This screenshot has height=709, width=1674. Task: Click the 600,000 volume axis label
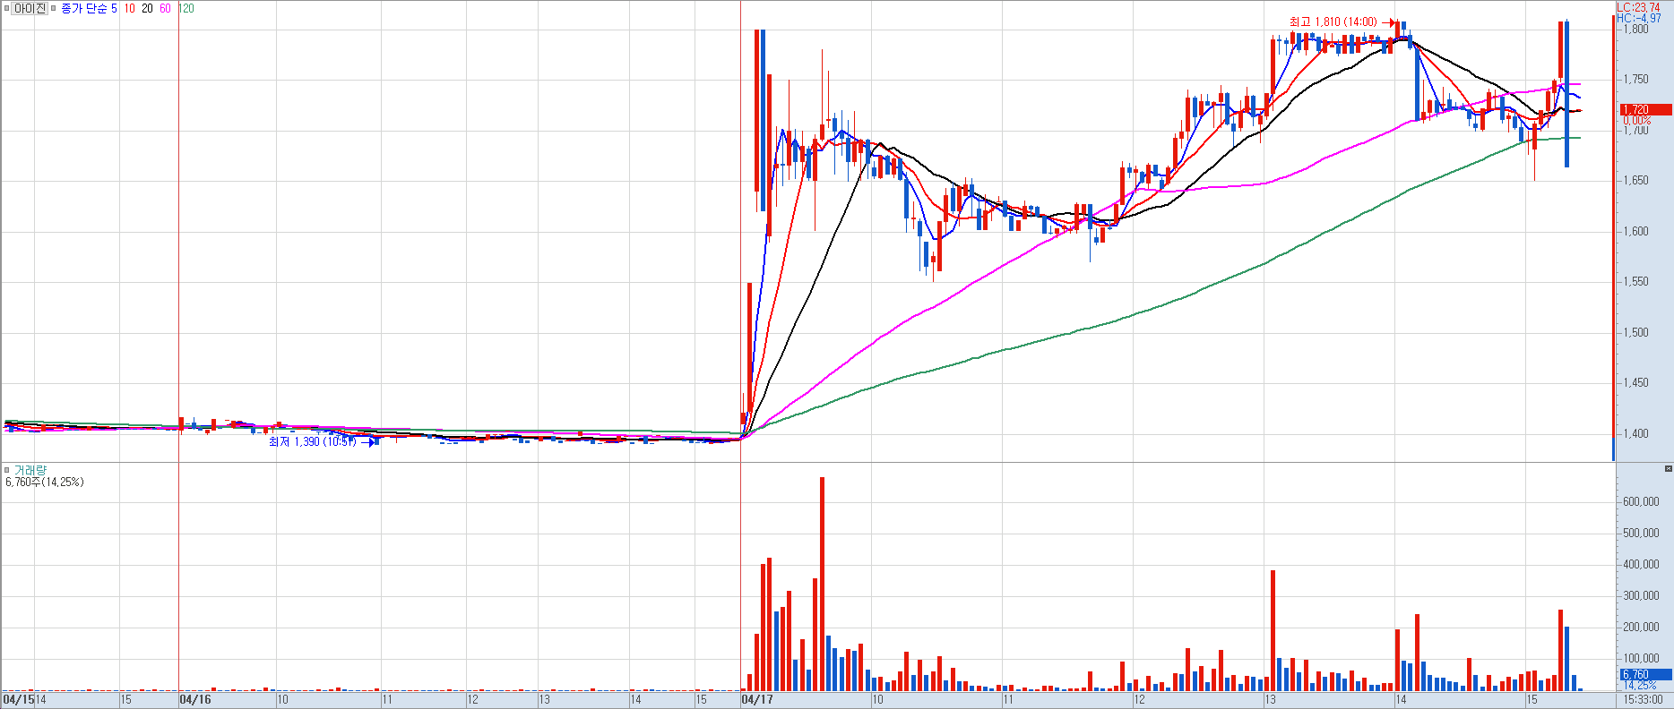(x=1641, y=501)
